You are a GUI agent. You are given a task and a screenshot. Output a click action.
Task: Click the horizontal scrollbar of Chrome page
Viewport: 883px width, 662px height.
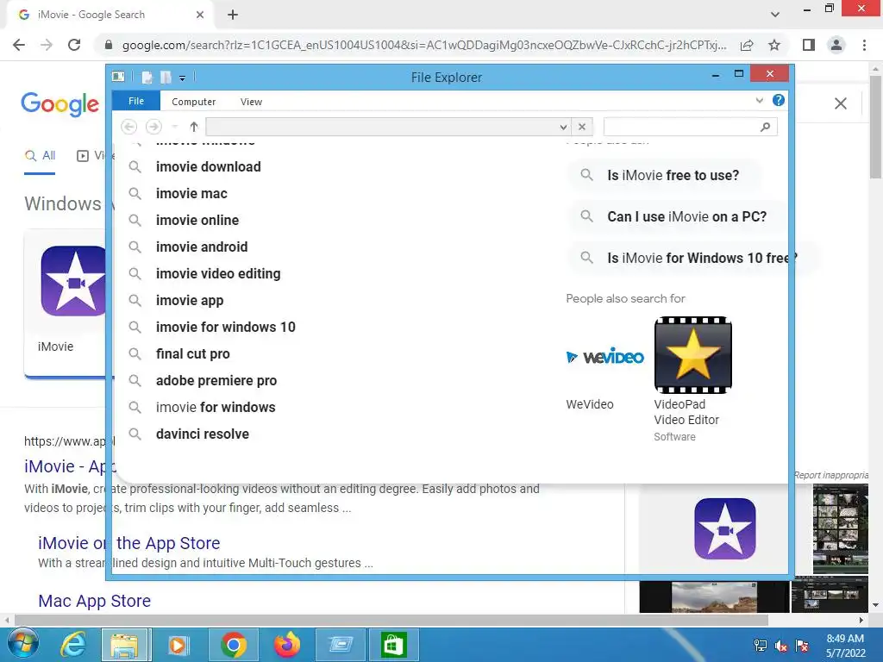[391, 620]
